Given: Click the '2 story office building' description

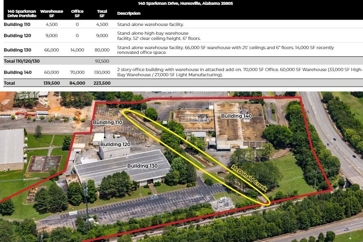Looking at the screenshot, I should 240,72.
